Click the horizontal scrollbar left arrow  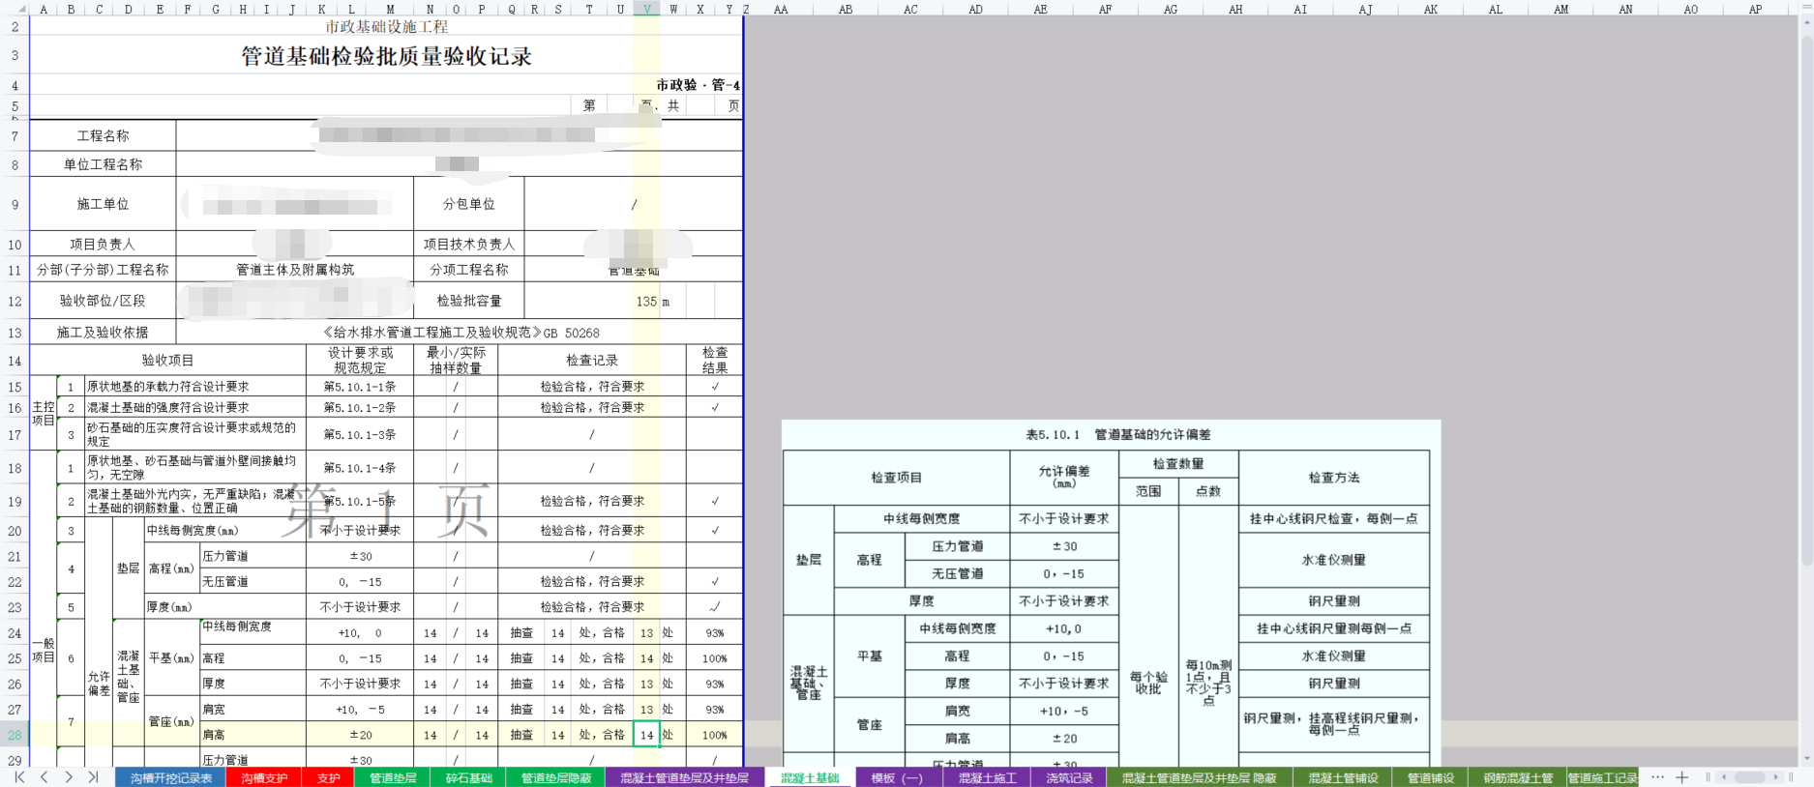pyautogui.click(x=1722, y=777)
